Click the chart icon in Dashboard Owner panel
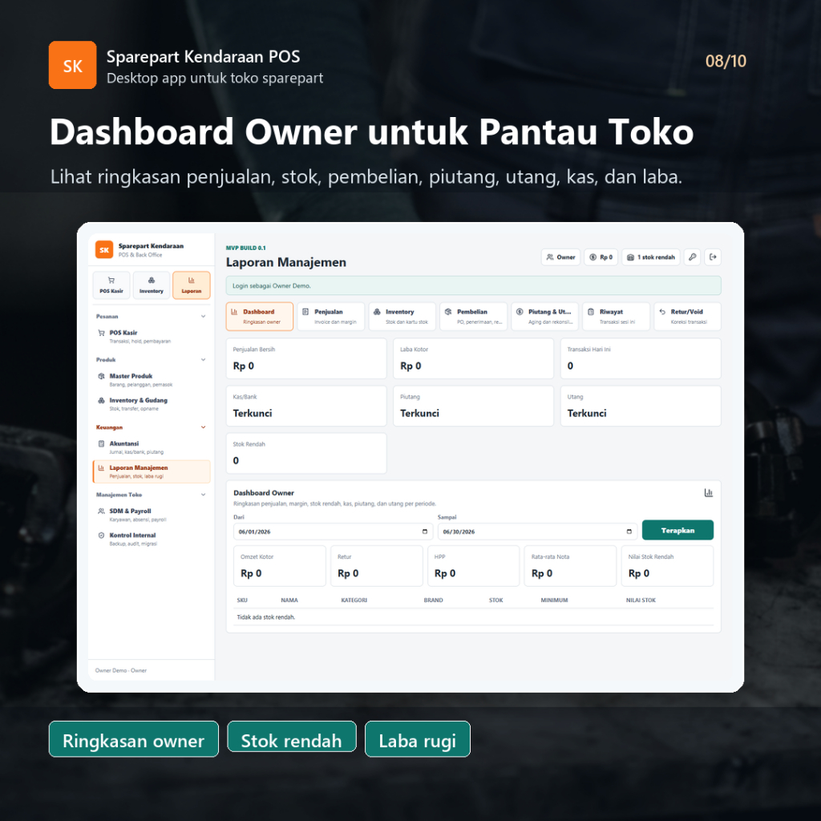 point(709,493)
